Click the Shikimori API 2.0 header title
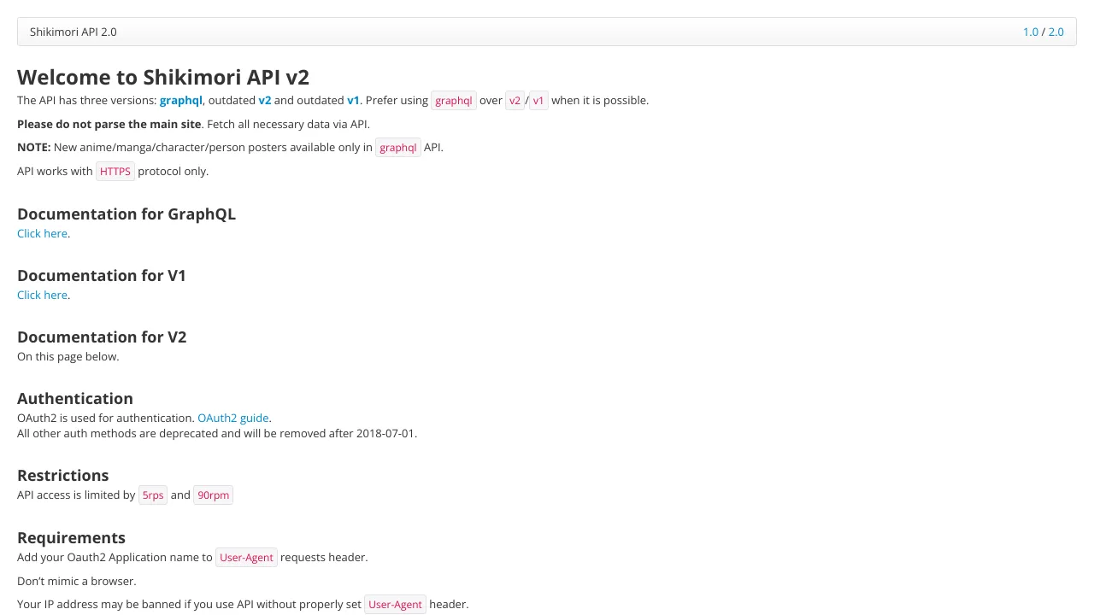 coord(74,32)
